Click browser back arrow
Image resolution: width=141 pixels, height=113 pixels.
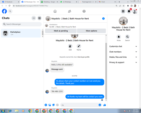(3, 6)
